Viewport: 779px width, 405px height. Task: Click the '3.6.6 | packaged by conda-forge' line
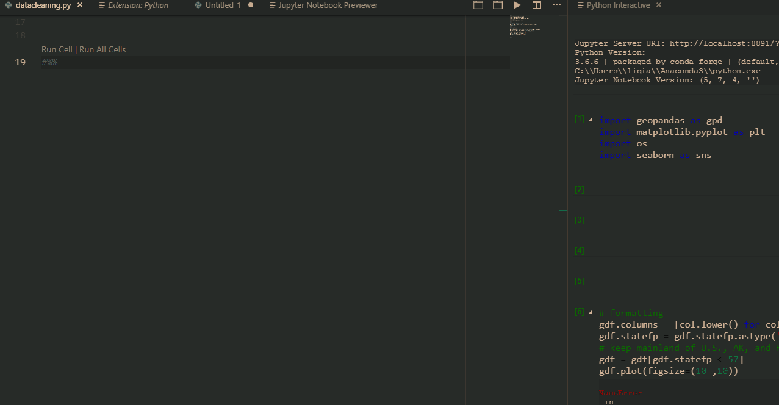(677, 62)
